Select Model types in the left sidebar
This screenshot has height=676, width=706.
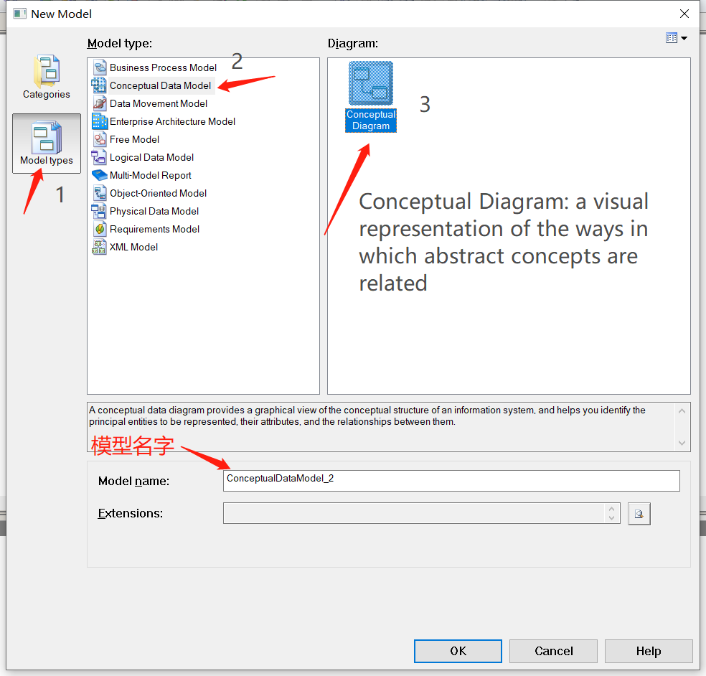pyautogui.click(x=46, y=143)
